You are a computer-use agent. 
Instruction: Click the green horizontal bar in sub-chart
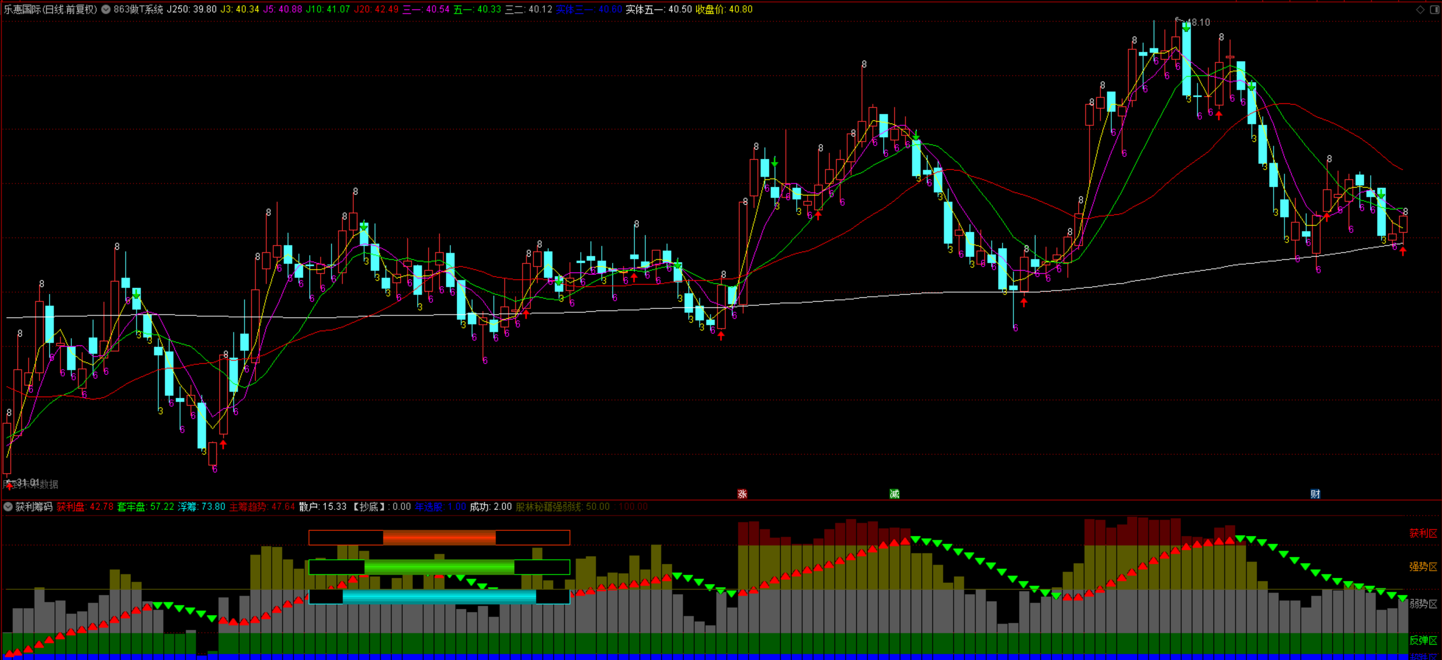coord(440,567)
